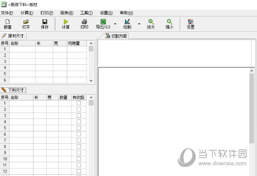Screen dimensions: 257x176
Task: Expand the dropdown arrow next to 绘制
Action: (139, 24)
